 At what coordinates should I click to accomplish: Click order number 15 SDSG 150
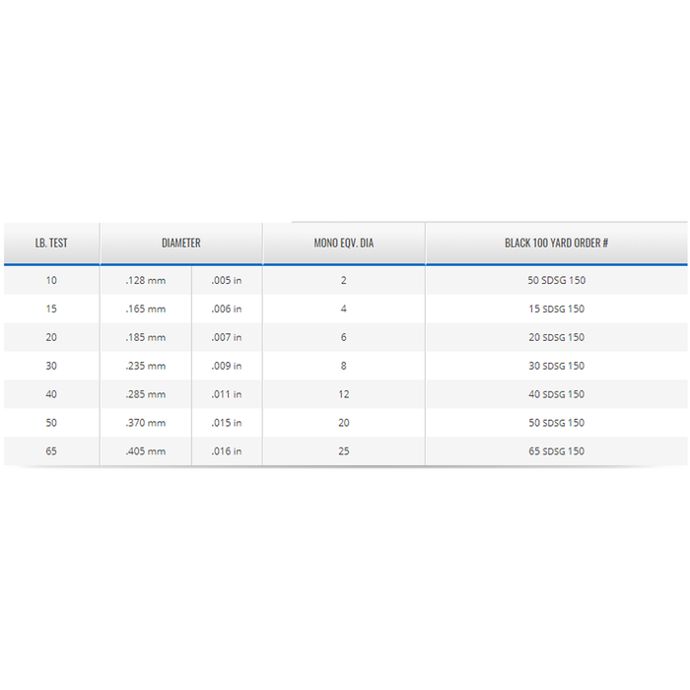(556, 310)
